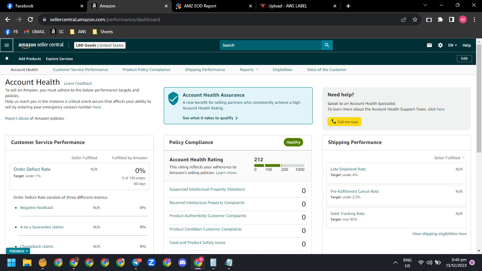The height and width of the screenshot is (271, 482).
Task: Click Learn more under Account Health Rating
Action: (226, 173)
